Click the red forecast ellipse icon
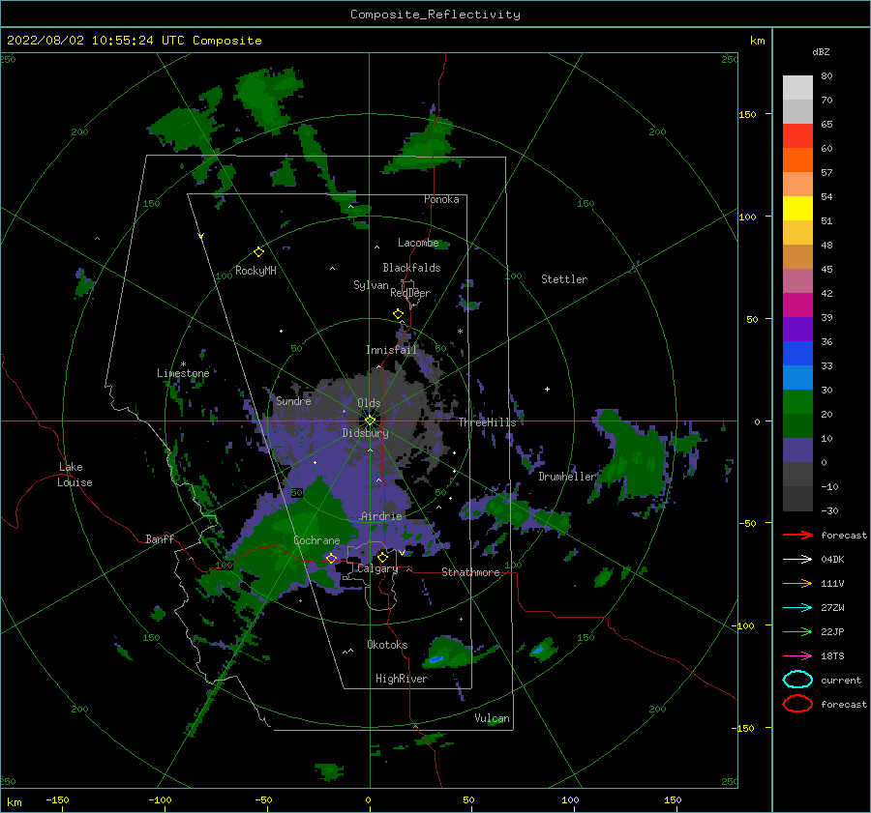This screenshot has width=871, height=813. (x=797, y=704)
